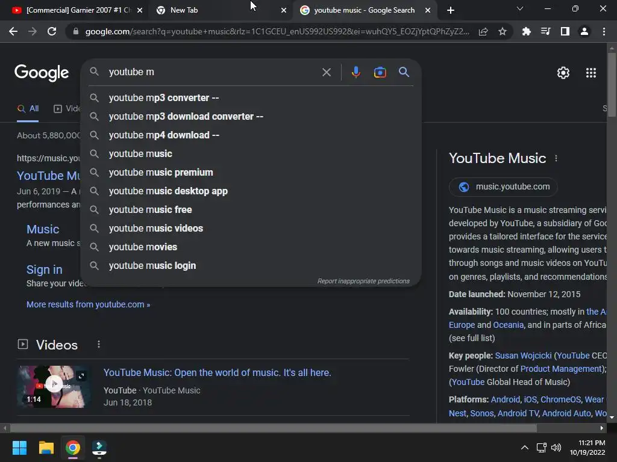Open the tab search dropdown chevron
This screenshot has width=617, height=462.
tap(520, 8)
